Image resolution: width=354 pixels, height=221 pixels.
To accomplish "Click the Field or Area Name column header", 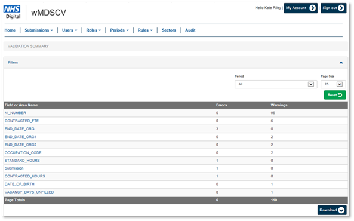I will tap(21, 105).
